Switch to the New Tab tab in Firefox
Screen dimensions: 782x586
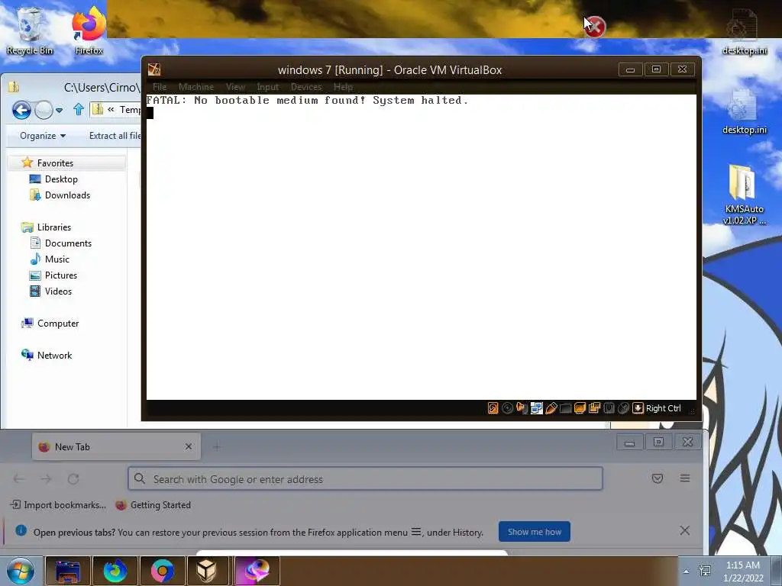click(x=116, y=447)
